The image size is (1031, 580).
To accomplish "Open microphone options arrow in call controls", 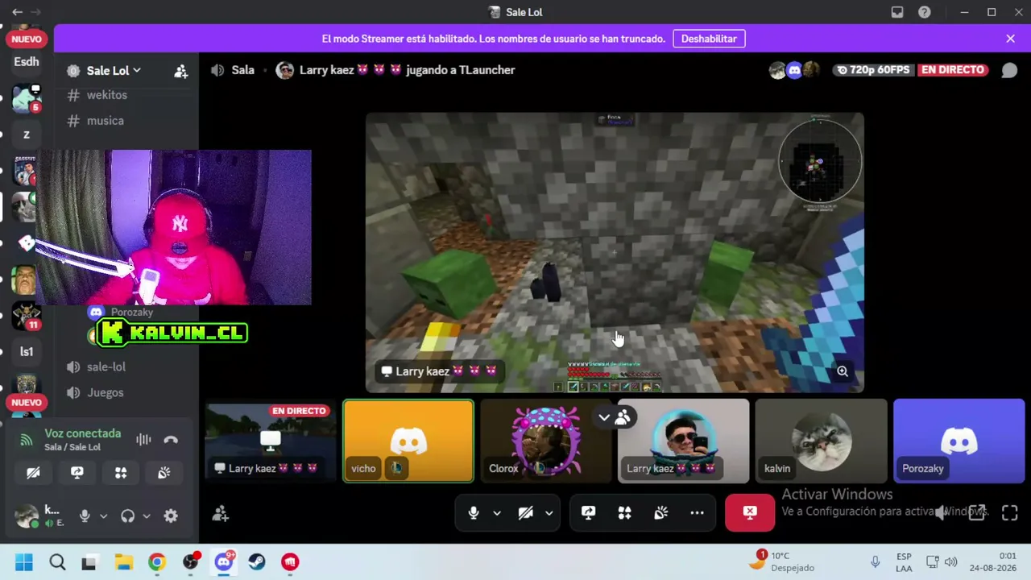I will click(497, 513).
